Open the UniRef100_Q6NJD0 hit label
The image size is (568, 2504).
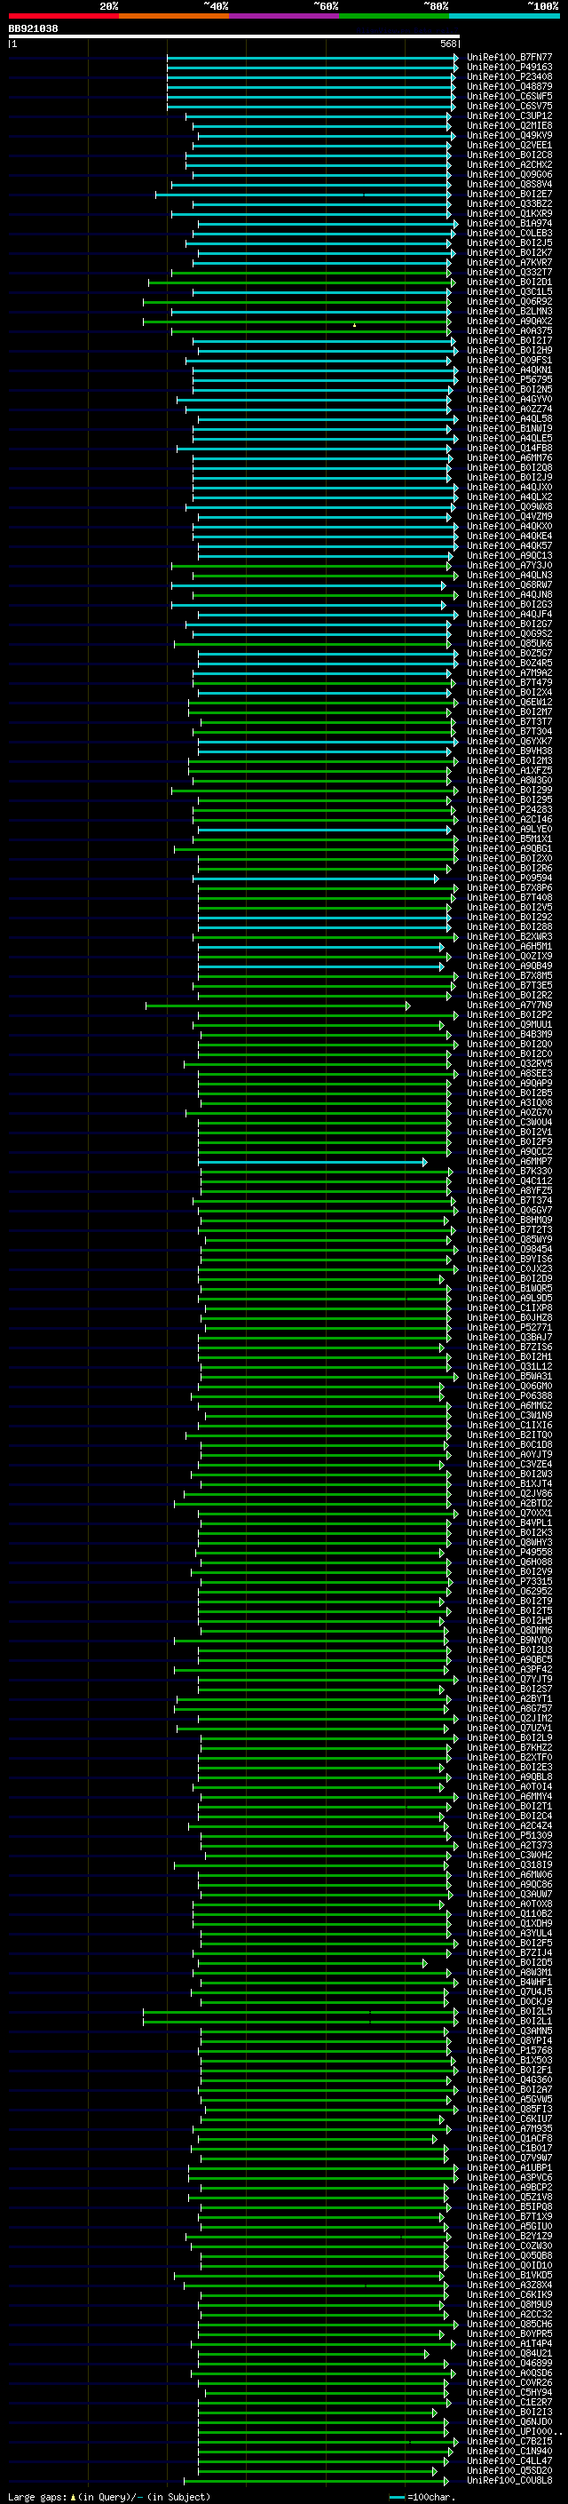(x=509, y=2421)
